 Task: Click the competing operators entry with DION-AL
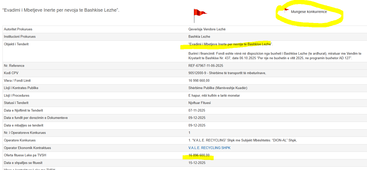[x=243, y=140]
